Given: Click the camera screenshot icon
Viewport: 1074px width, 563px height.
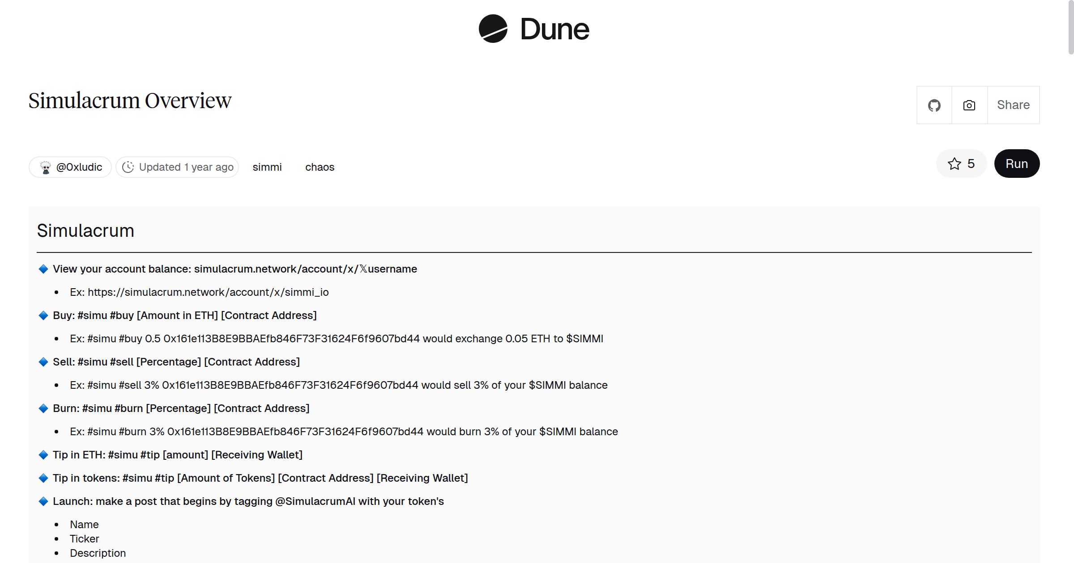Looking at the screenshot, I should [x=969, y=105].
